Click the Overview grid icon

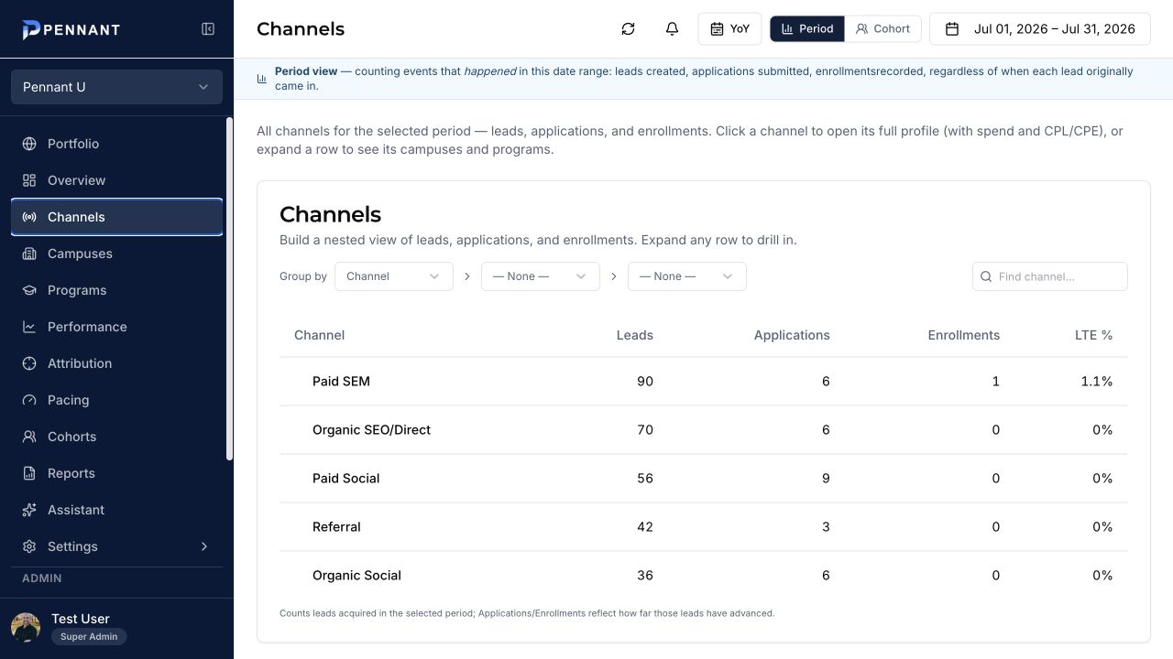(29, 180)
